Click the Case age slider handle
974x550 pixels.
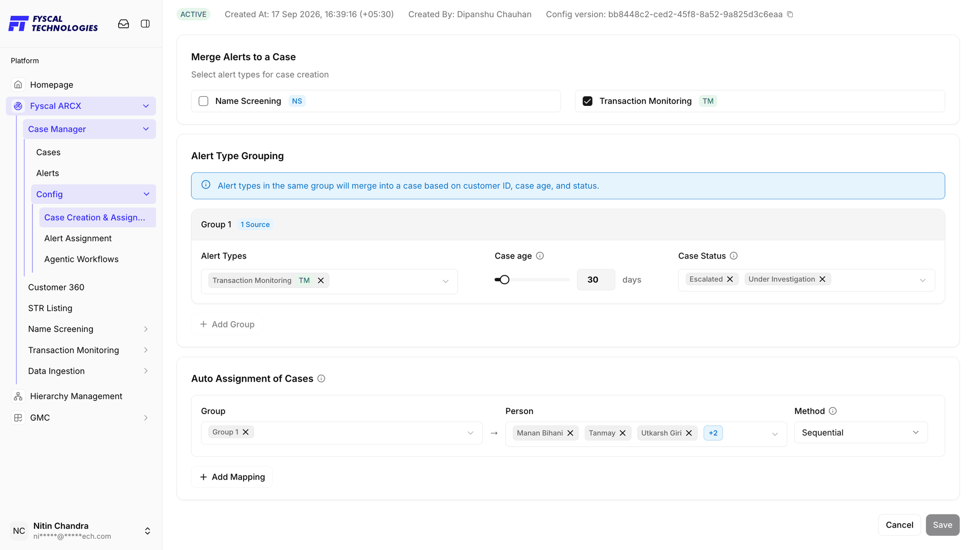[x=504, y=280]
